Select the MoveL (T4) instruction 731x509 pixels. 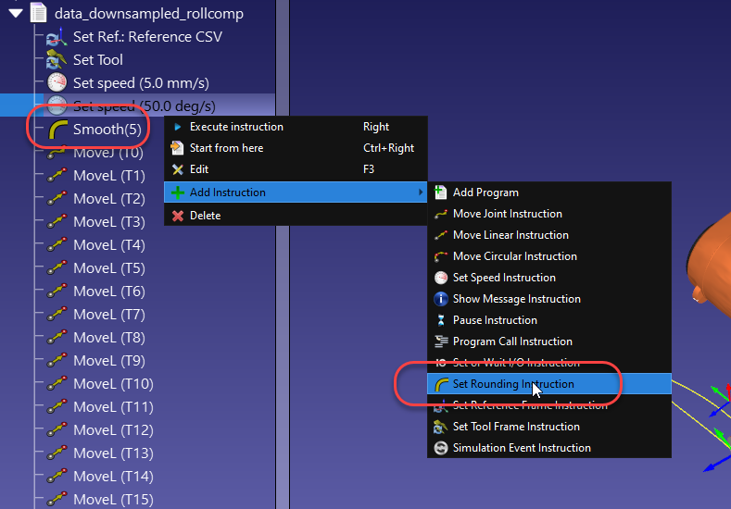pyautogui.click(x=109, y=245)
